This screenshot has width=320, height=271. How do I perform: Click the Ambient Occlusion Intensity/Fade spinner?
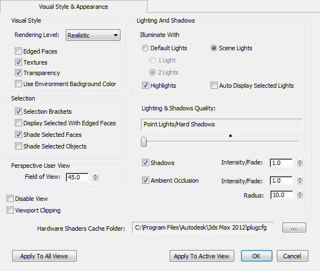(x=300, y=180)
